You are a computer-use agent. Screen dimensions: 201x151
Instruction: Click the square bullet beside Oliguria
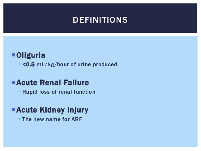coord(14,55)
